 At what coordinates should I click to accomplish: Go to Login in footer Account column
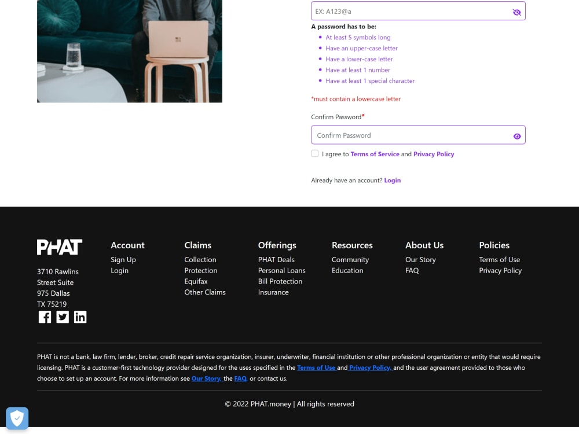coord(120,270)
